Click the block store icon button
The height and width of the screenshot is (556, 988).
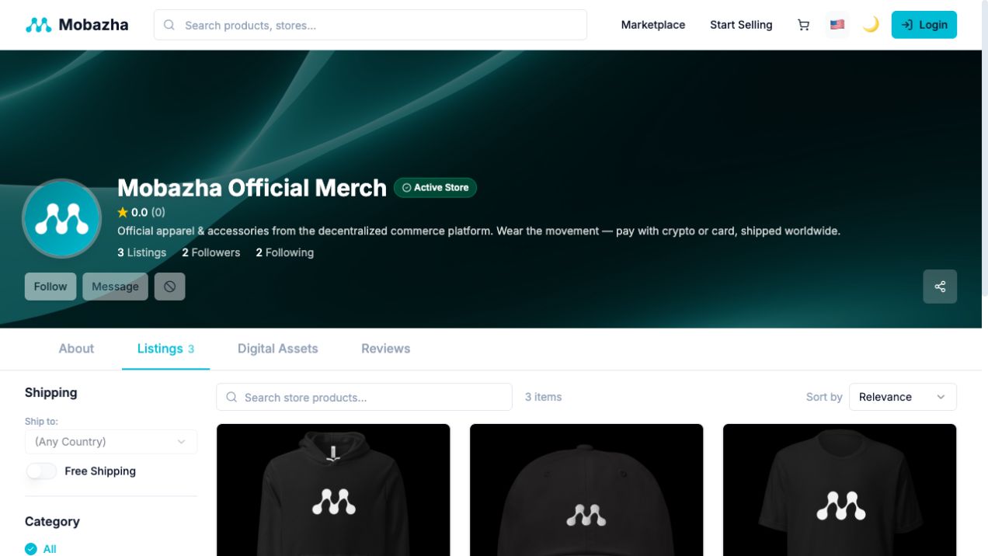pos(169,287)
